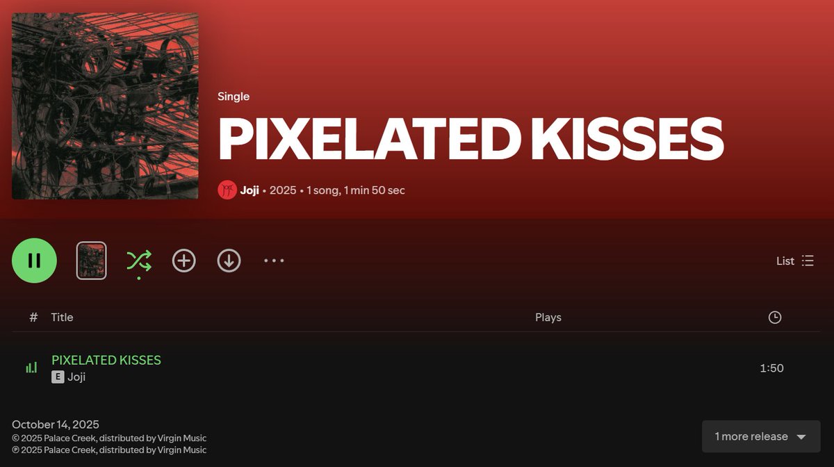Click the small album preview thumbnail
The width and height of the screenshot is (834, 467).
tap(92, 261)
